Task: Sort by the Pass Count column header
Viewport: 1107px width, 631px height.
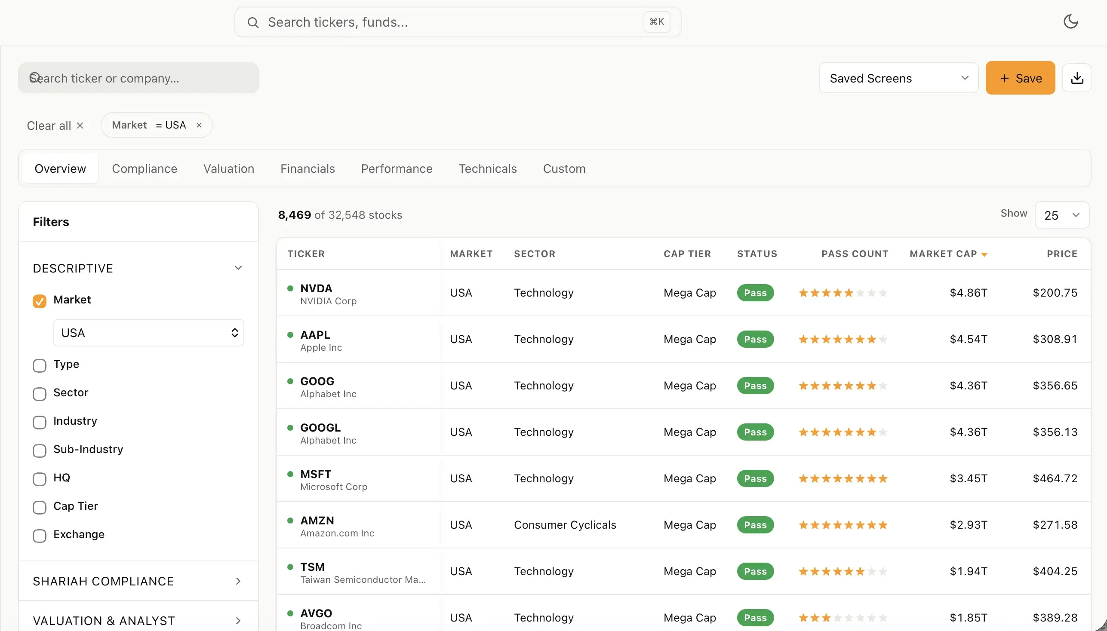Action: tap(855, 254)
